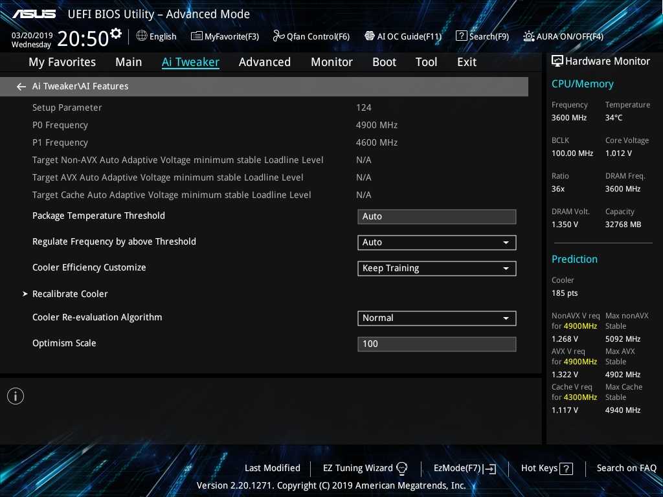Switch to EzMode(F7)
Screen dimensions: 663x497
coord(464,469)
